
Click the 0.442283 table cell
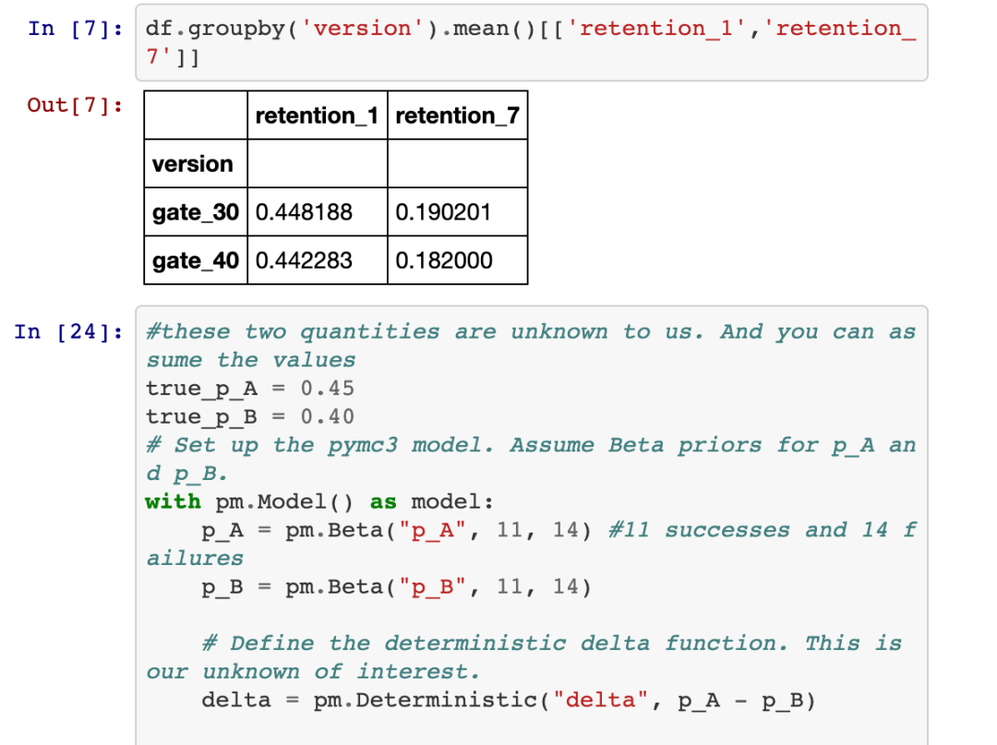click(x=304, y=260)
